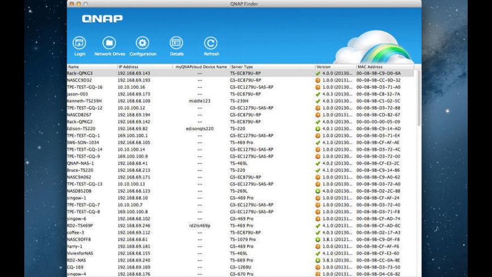Click green check icon for Kenneth-TS239H

coord(318,101)
